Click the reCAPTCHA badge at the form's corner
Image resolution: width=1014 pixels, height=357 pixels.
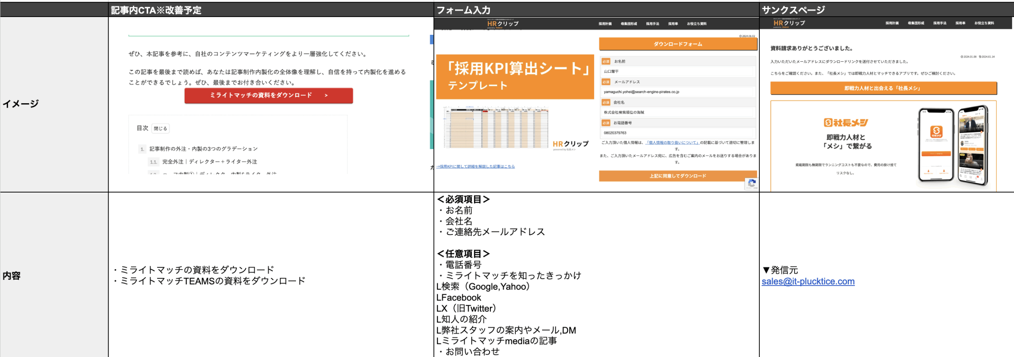(x=752, y=183)
